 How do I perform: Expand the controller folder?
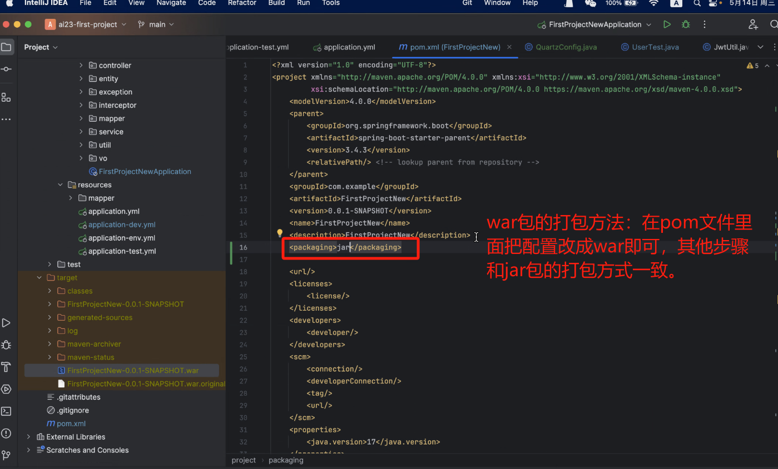(81, 66)
